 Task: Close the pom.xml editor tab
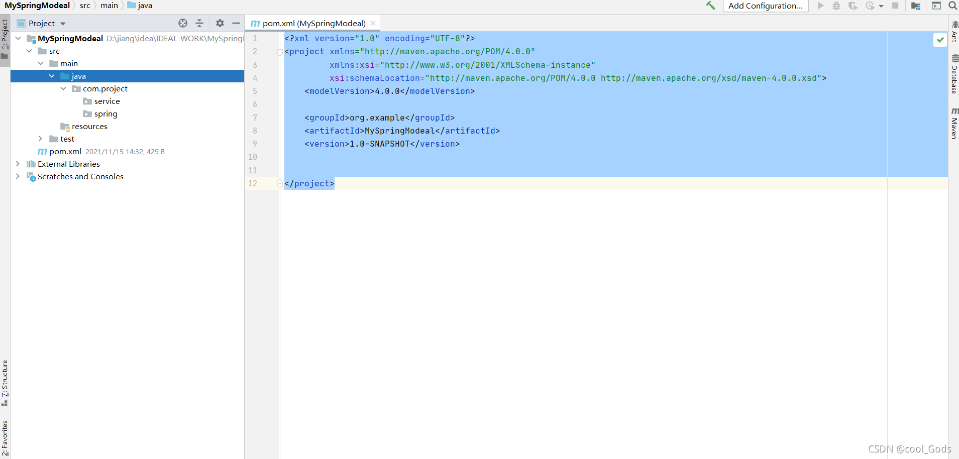pyautogui.click(x=373, y=23)
